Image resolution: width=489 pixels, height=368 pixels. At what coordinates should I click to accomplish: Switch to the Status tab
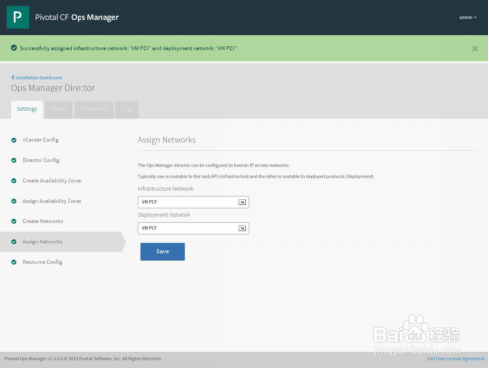click(59, 109)
